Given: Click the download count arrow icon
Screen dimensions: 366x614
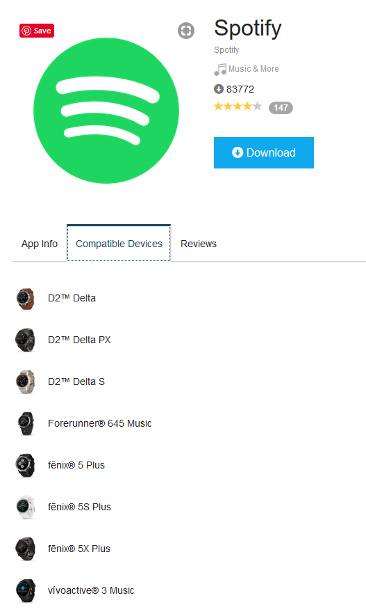Looking at the screenshot, I should (x=218, y=89).
